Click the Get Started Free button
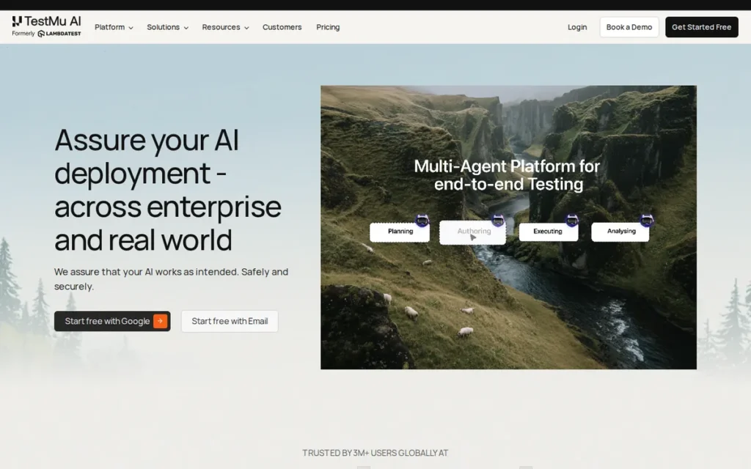This screenshot has height=469, width=751. (702, 27)
